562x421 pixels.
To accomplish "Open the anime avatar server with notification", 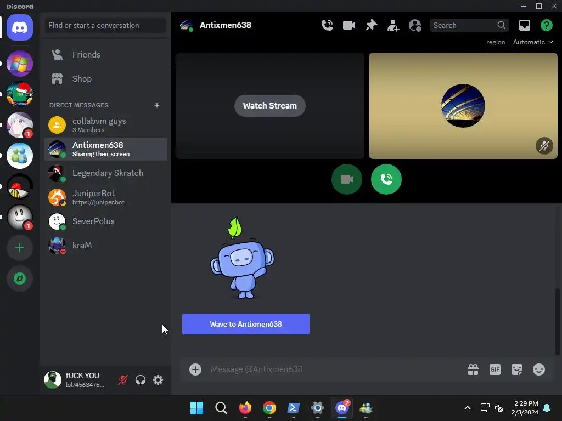I will pos(20,125).
